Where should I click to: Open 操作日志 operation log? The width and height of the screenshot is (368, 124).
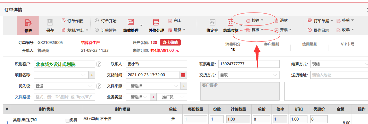tap(318, 30)
